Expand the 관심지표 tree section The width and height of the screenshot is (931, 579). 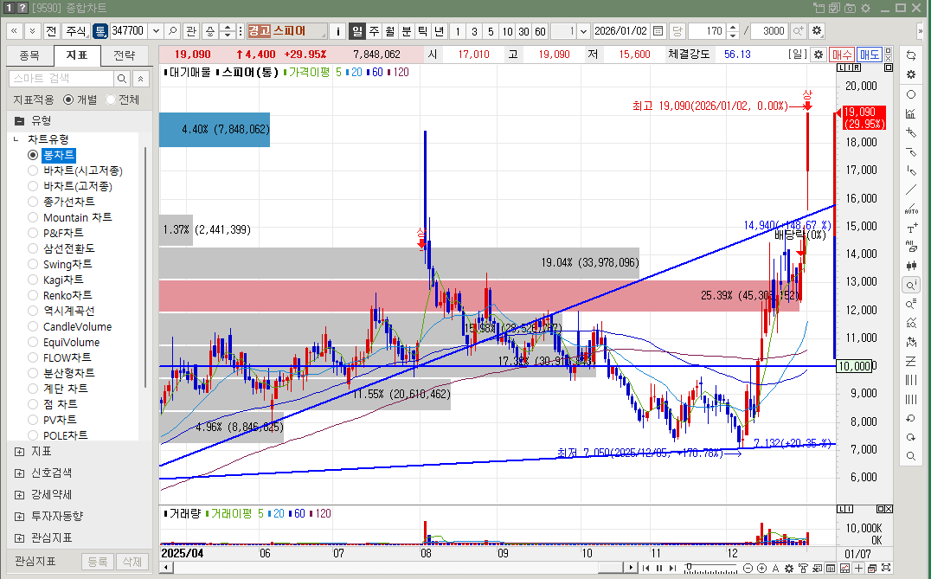20,538
